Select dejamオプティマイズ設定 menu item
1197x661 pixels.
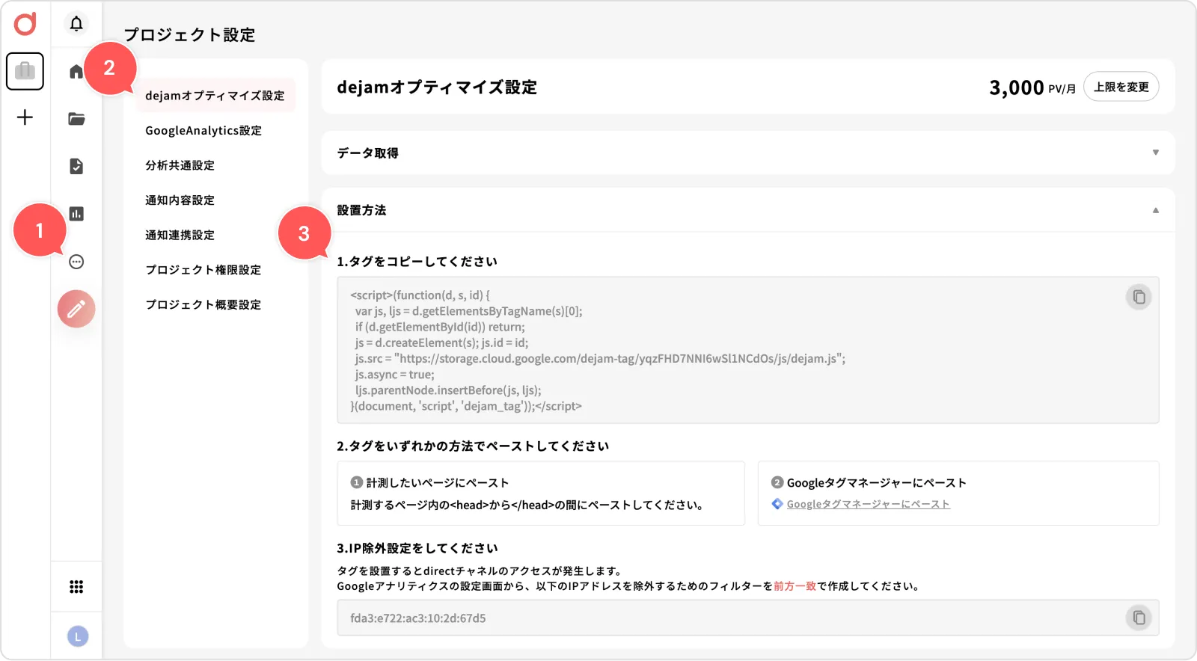pos(215,96)
